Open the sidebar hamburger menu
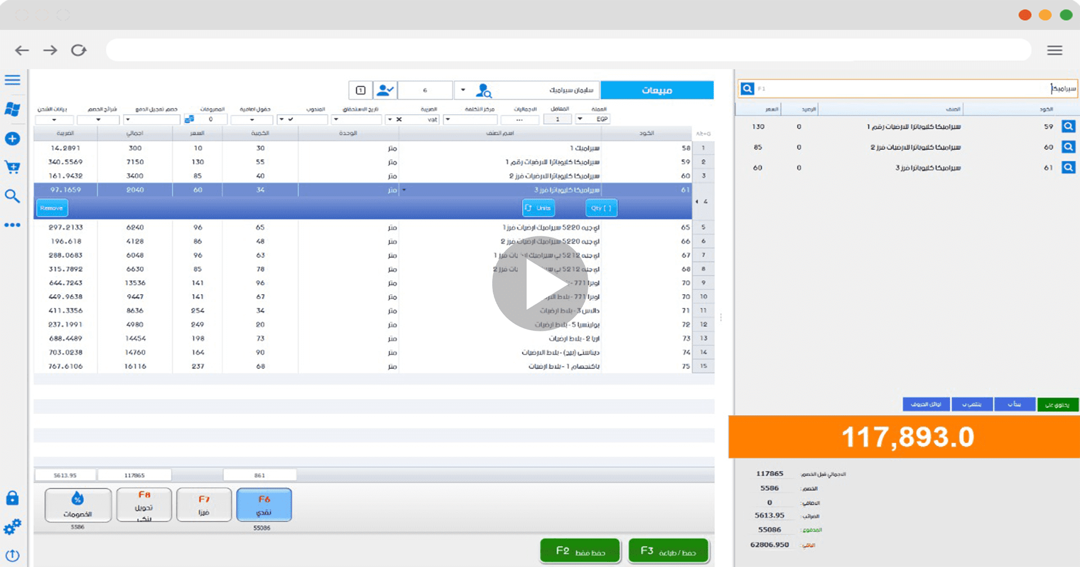 click(12, 80)
